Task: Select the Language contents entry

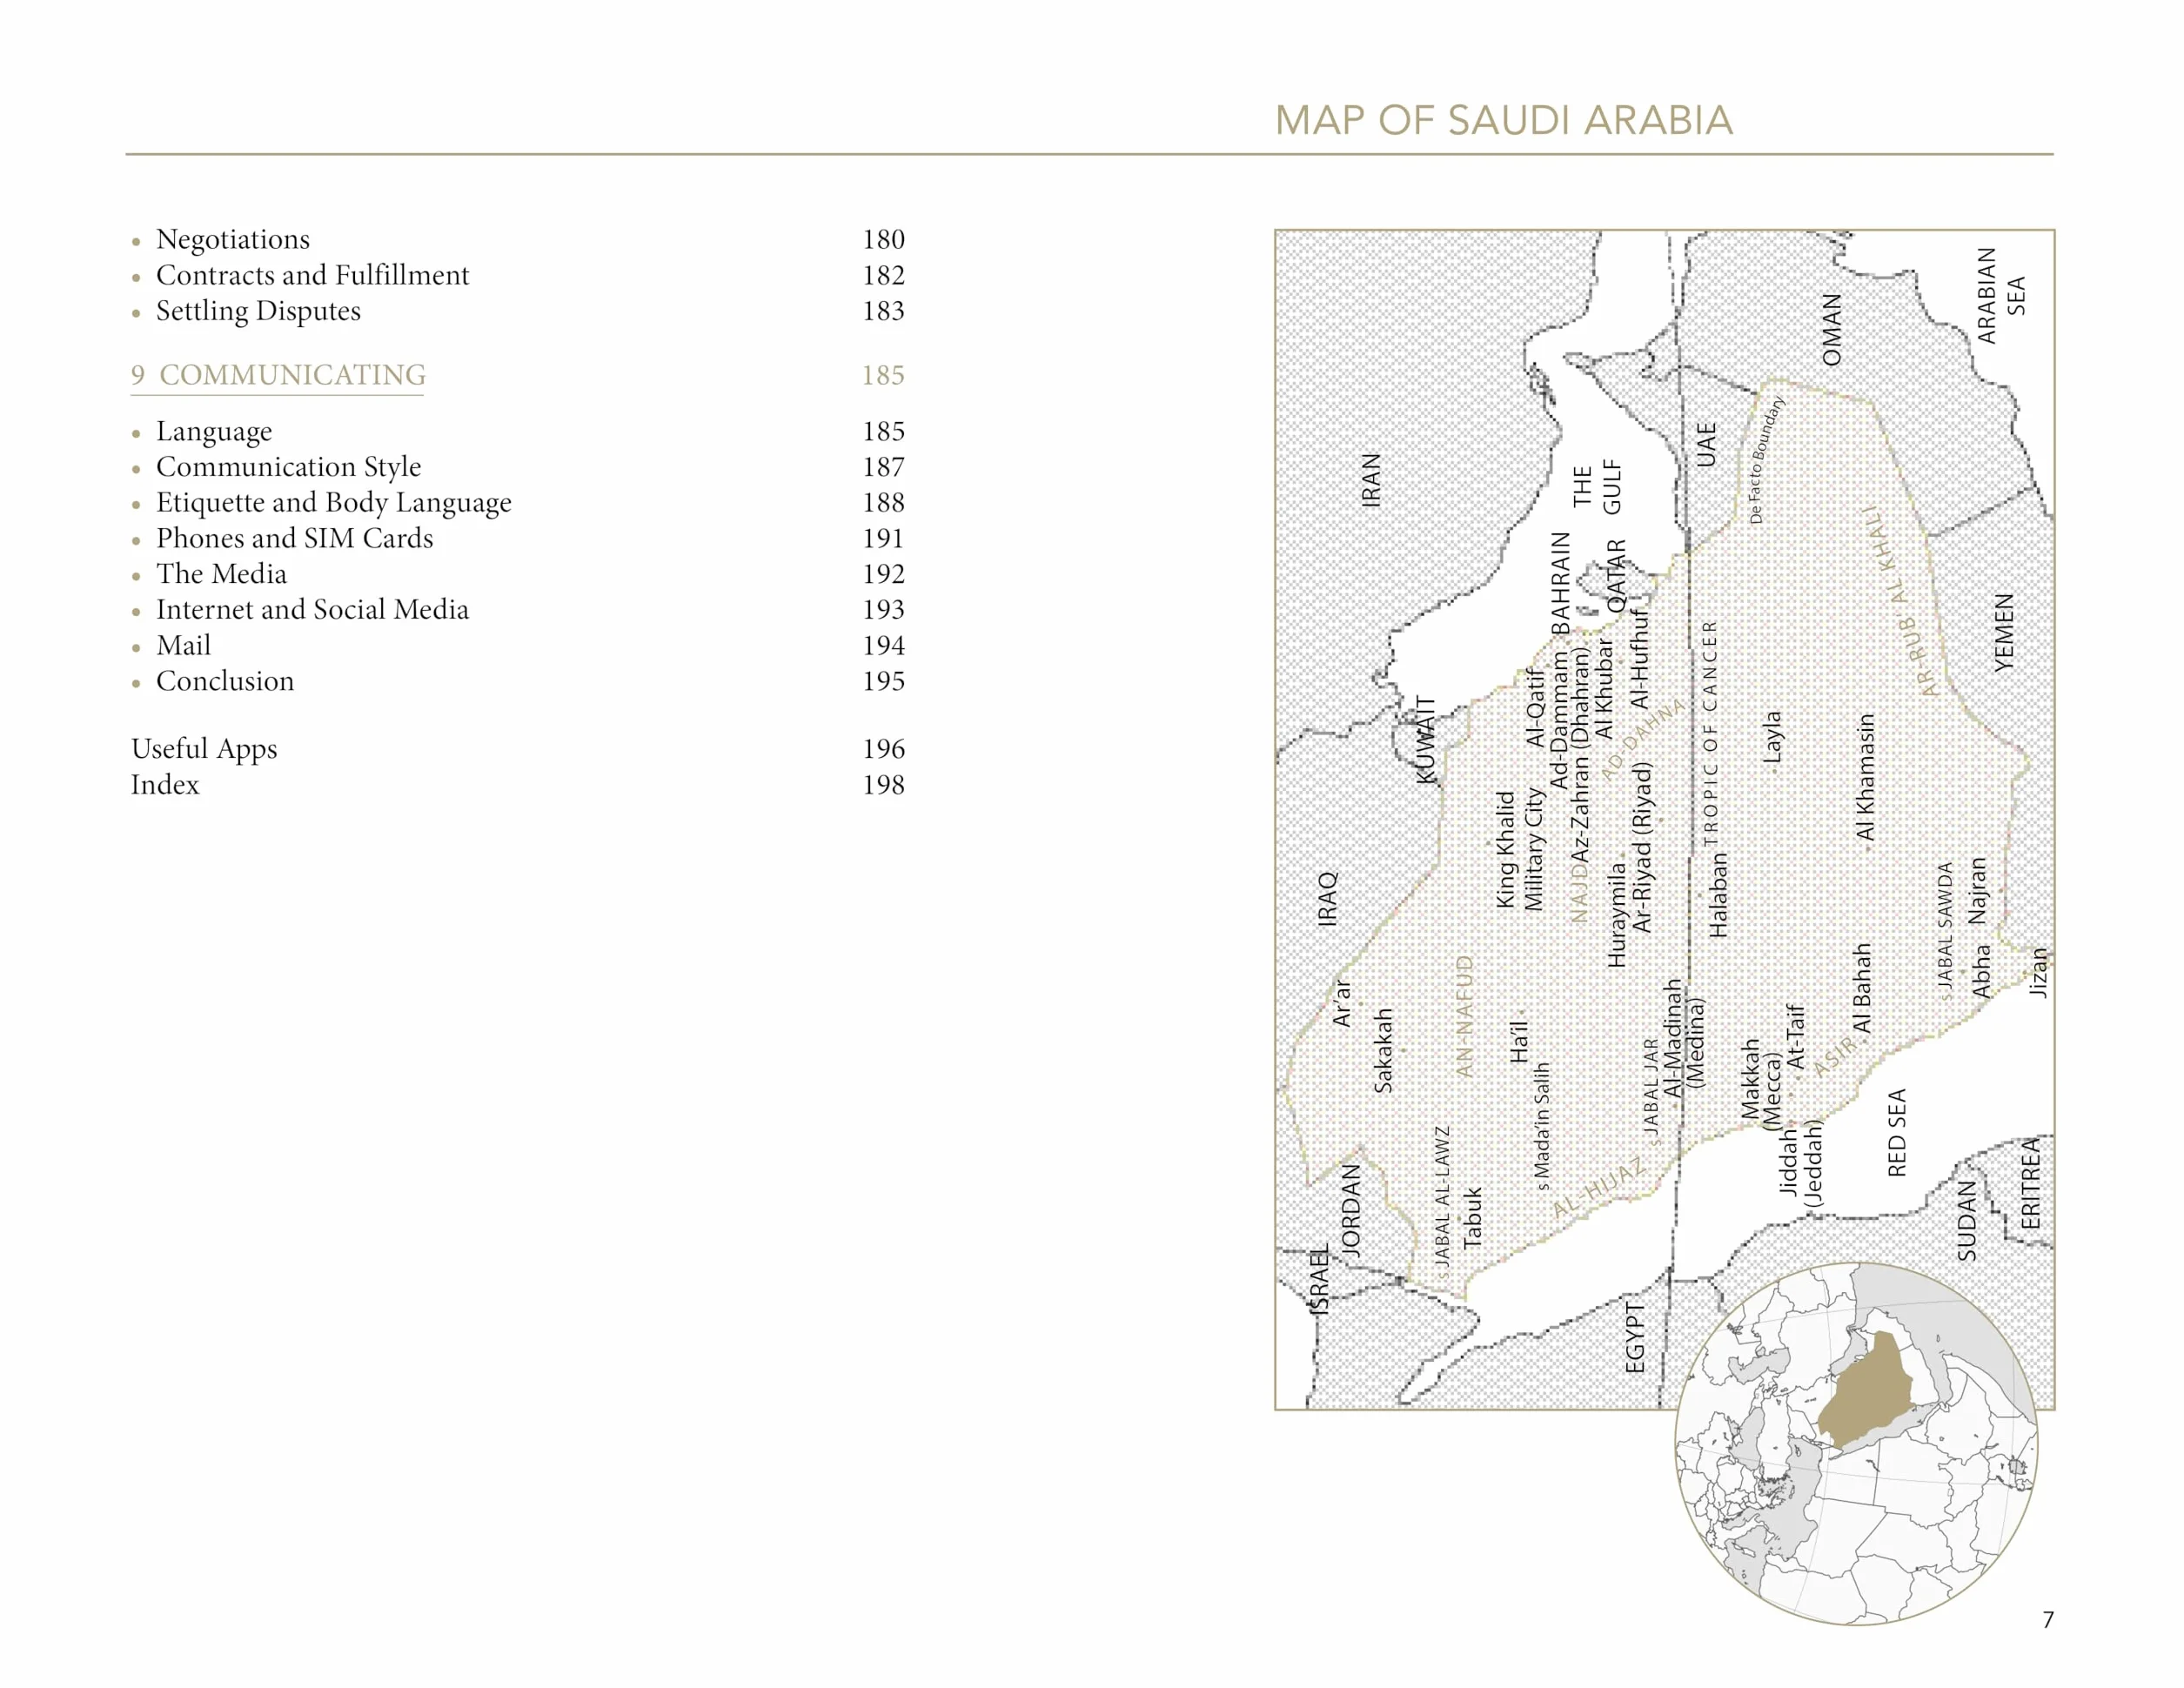Action: [x=214, y=431]
